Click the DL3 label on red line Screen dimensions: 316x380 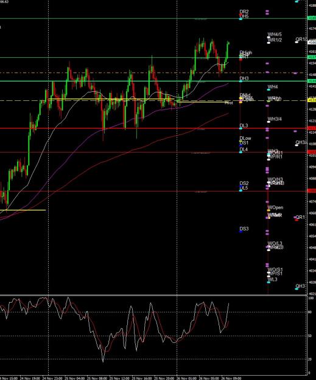tap(244, 125)
